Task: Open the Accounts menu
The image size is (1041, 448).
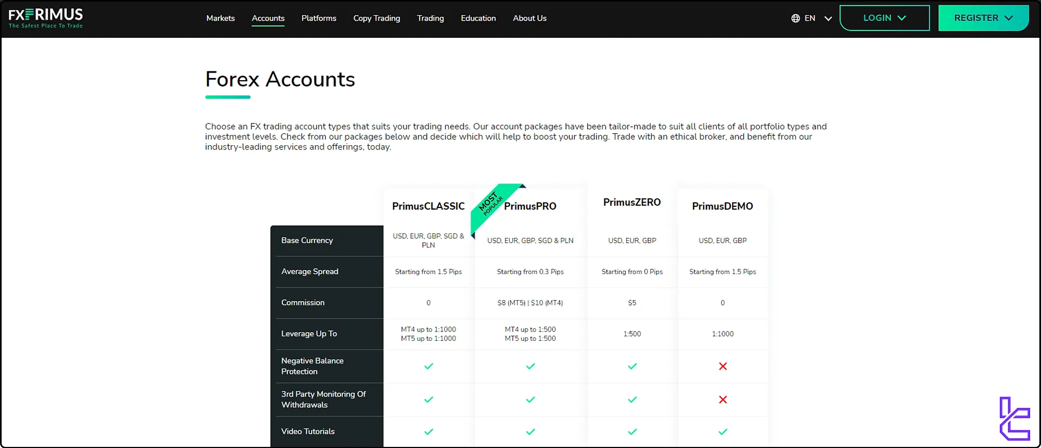Action: coord(268,18)
